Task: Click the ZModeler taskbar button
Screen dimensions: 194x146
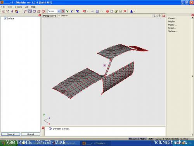Action: click(x=96, y=143)
